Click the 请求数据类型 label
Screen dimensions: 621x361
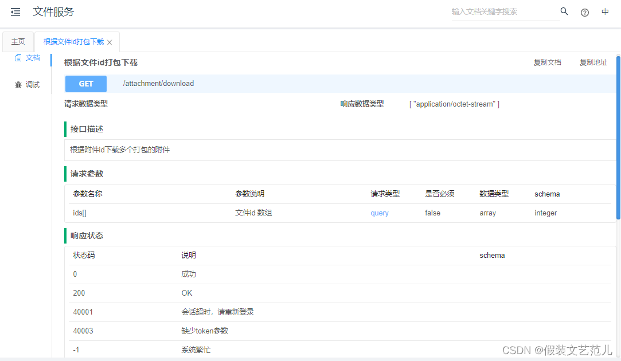click(86, 104)
